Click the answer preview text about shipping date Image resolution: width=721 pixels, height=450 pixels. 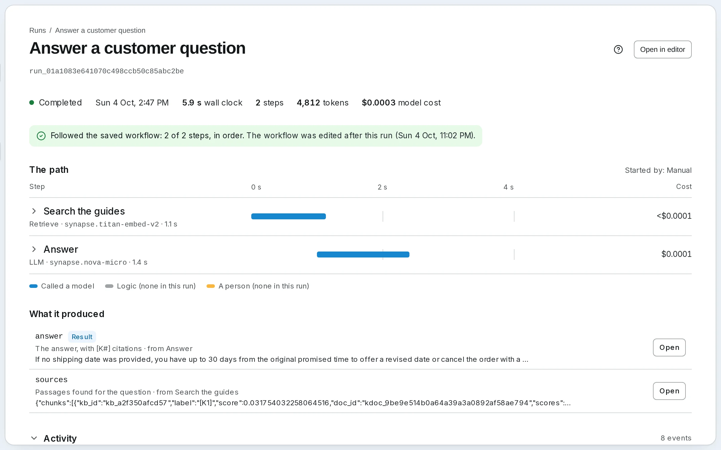[x=282, y=359]
